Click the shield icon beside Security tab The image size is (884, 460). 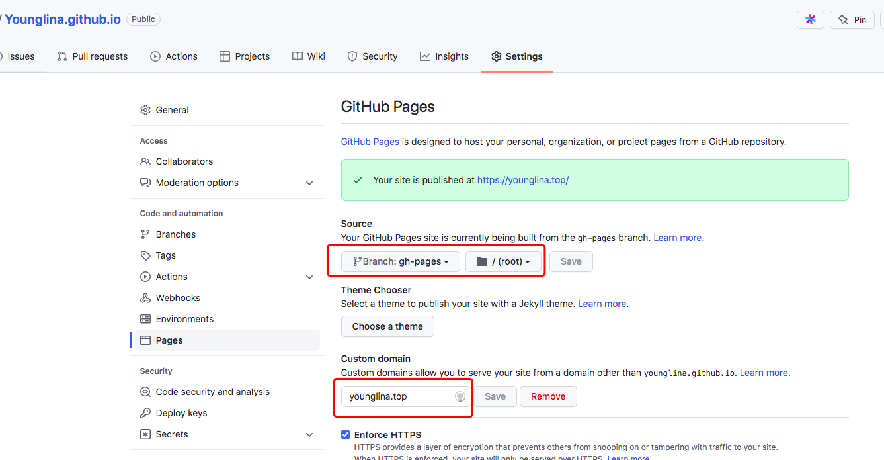pyautogui.click(x=352, y=56)
